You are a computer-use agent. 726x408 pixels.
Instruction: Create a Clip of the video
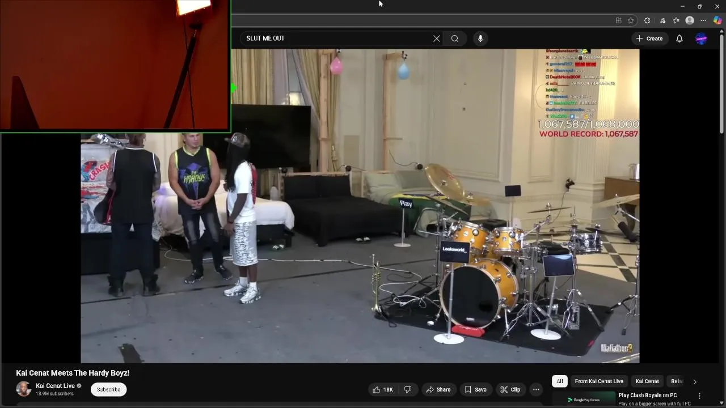point(510,389)
